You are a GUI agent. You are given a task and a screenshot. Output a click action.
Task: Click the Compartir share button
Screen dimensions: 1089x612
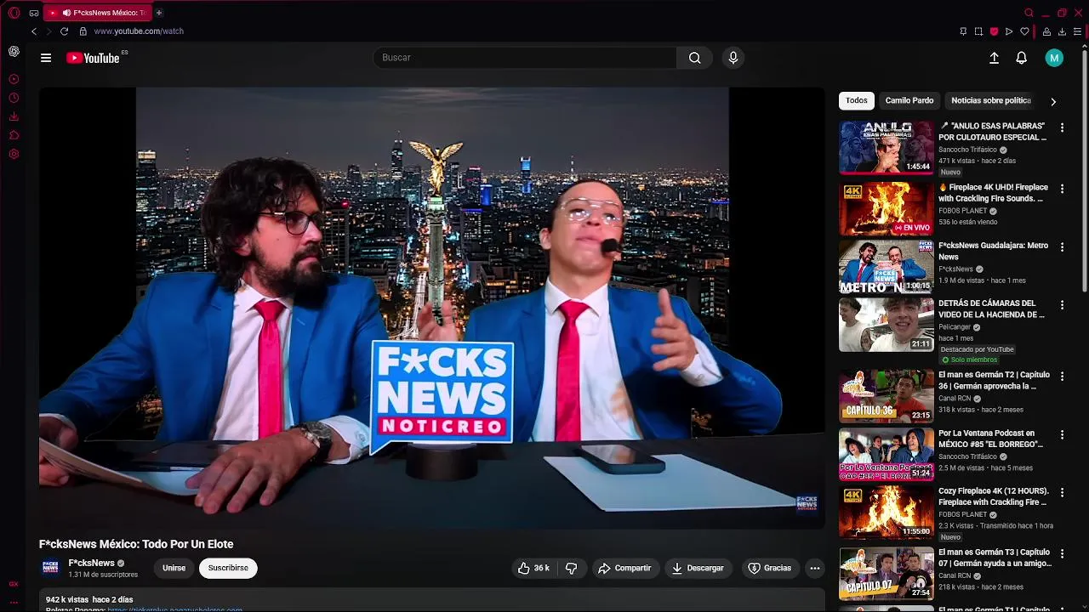click(x=624, y=568)
